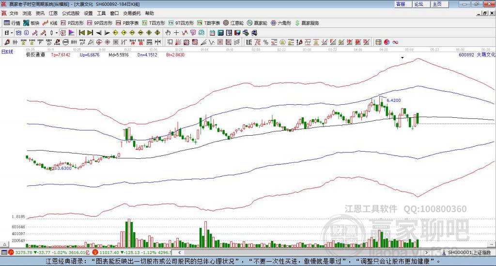Open the 窗口 menu
The height and width of the screenshot is (266, 496).
pyautogui.click(x=114, y=13)
